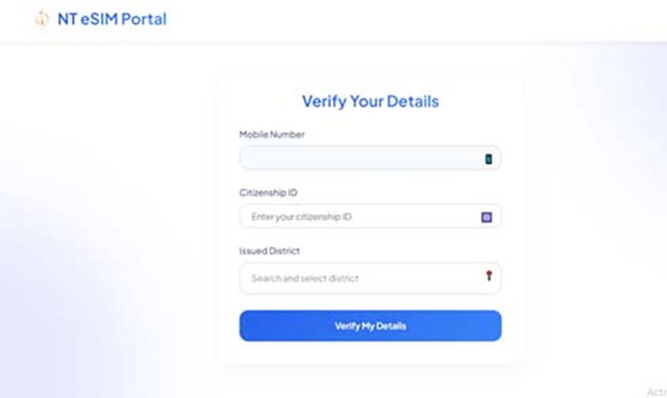Open the NT eSIM Portal home title

112,19
